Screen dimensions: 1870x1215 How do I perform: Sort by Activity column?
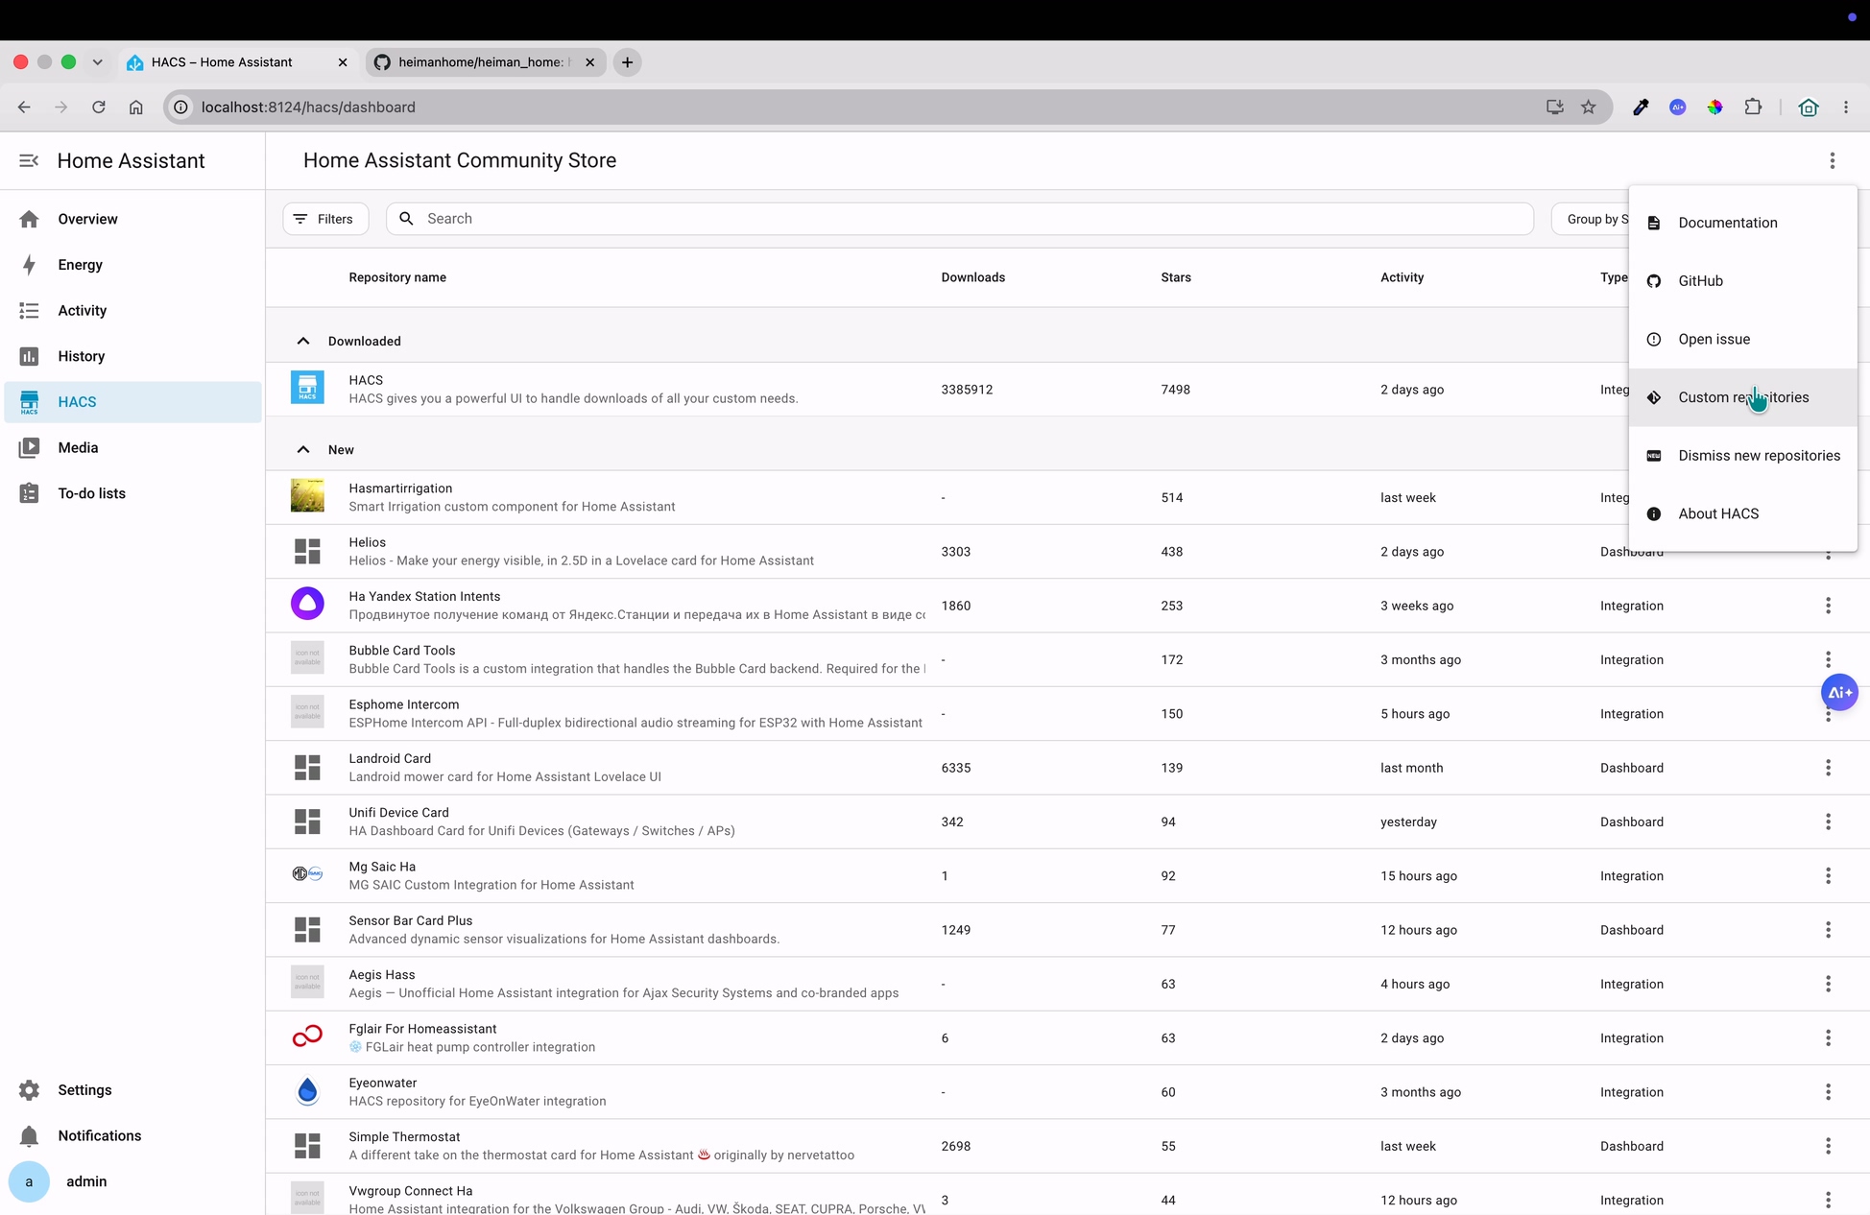click(1402, 277)
